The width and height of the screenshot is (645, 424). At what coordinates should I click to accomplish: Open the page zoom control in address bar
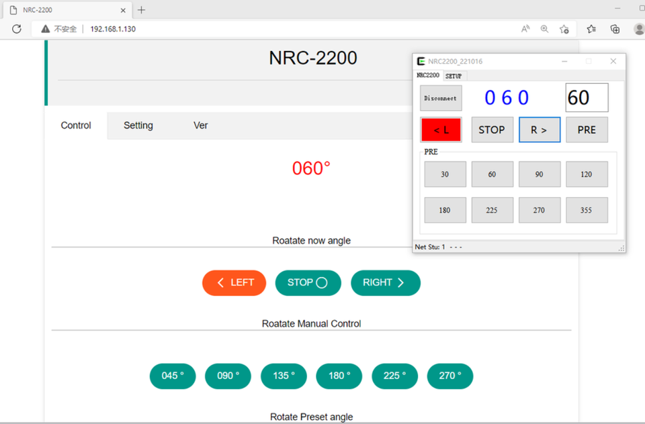click(x=544, y=29)
